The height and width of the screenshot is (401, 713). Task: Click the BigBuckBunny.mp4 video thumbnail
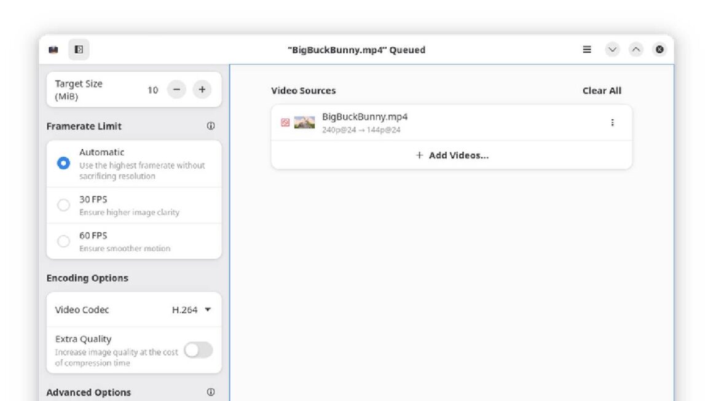(x=304, y=123)
